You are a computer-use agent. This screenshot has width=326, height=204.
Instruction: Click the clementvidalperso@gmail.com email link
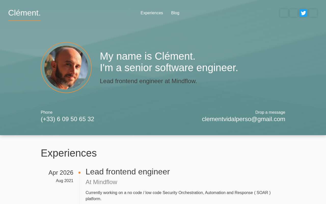point(243,119)
